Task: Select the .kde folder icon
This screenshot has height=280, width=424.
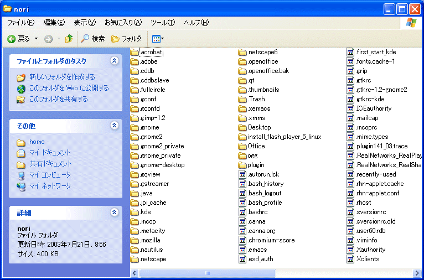Action: tap(135, 212)
